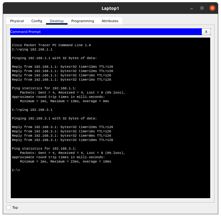Image resolution: width=221 pixels, height=217 pixels.
Task: Click the line with 'Average = 6ms'
Action: 64,101
